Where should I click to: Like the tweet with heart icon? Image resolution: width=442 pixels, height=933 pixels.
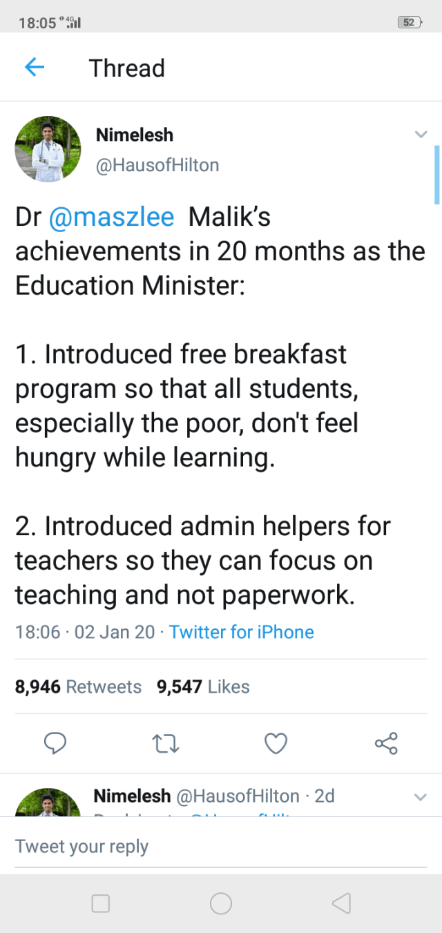(x=276, y=743)
